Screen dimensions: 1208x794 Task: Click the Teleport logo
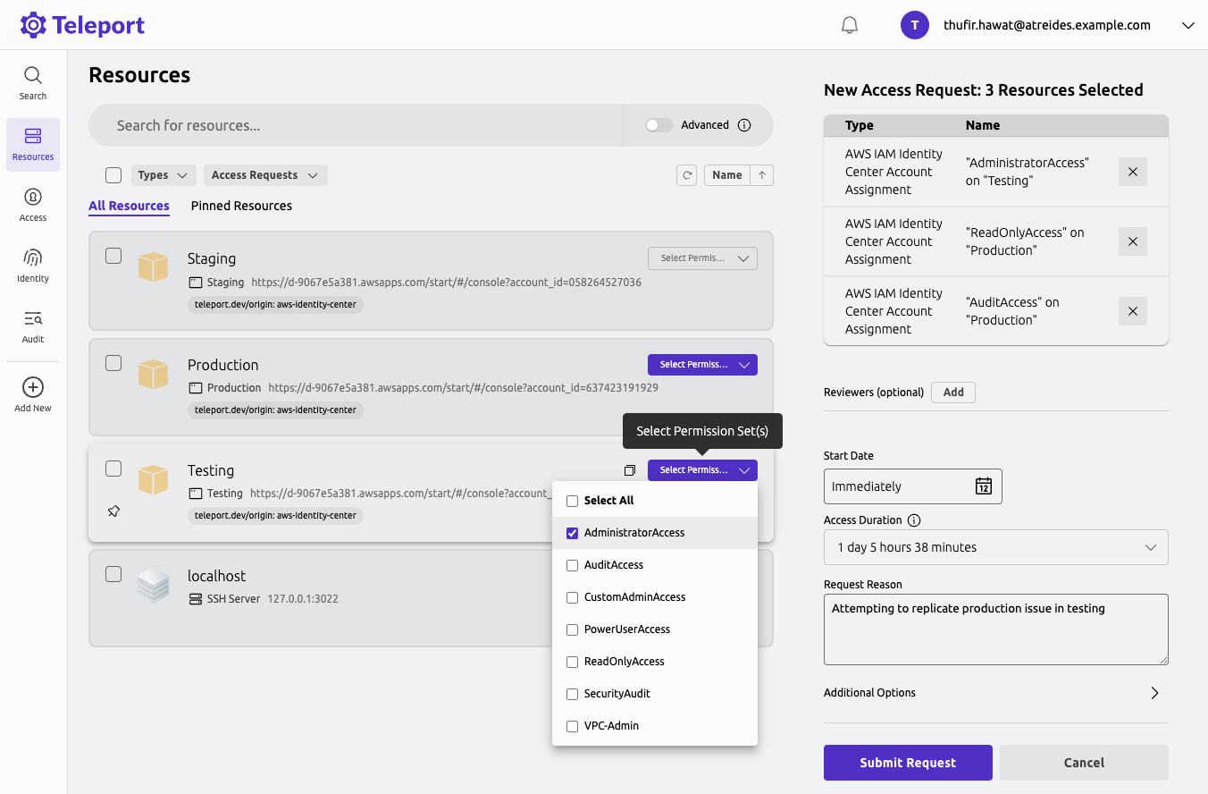pyautogui.click(x=82, y=24)
